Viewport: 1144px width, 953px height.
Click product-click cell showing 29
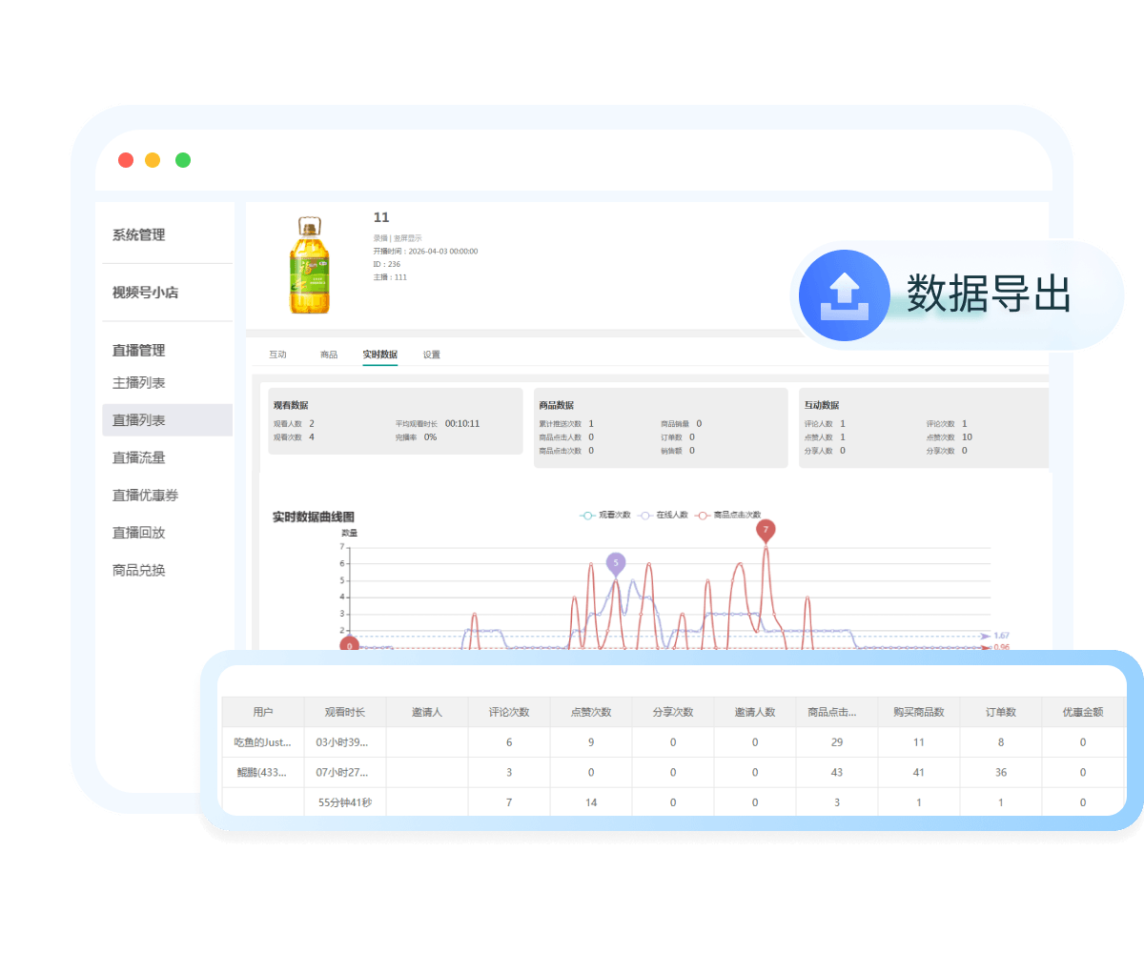click(837, 742)
